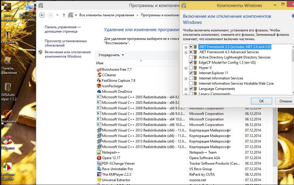Image resolution: width=294 pixels, height=185 pixels.
Task: Select the Notepad++ icon in the list
Action: (x=99, y=152)
